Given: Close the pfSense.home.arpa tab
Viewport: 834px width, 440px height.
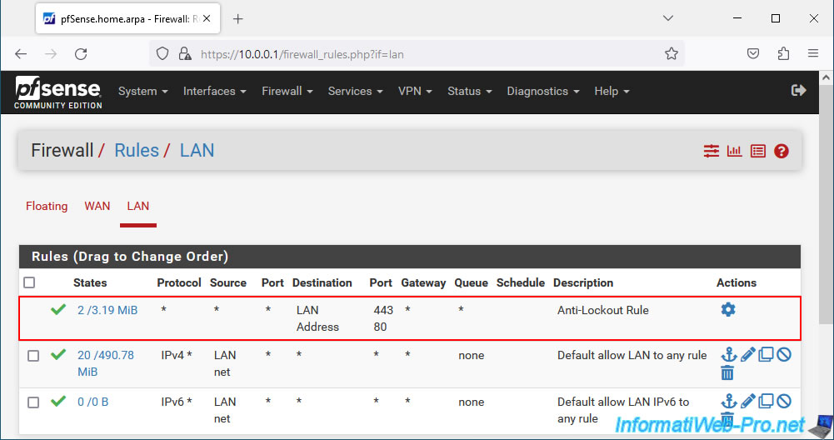Looking at the screenshot, I should pos(207,18).
